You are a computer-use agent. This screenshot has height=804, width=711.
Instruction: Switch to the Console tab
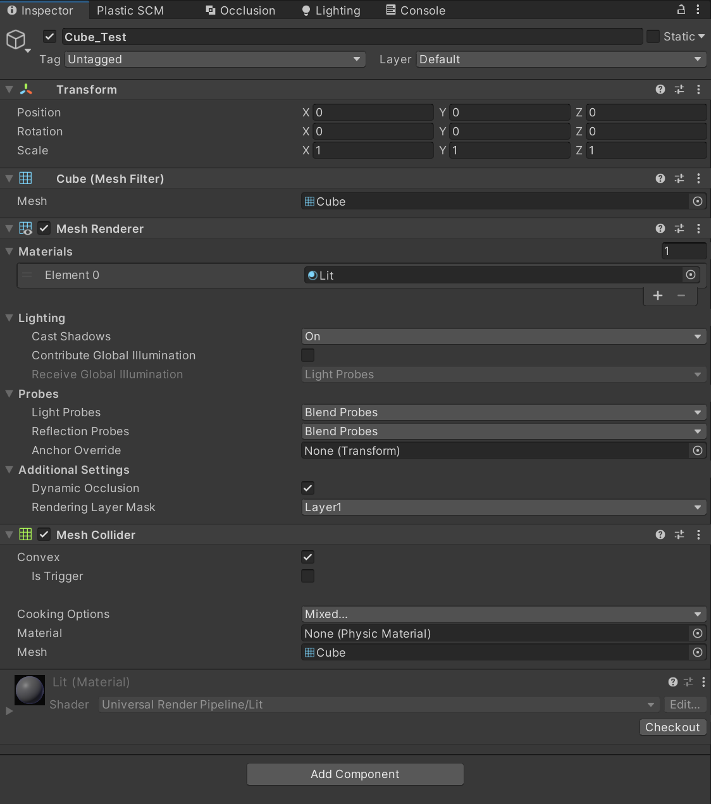(x=416, y=10)
